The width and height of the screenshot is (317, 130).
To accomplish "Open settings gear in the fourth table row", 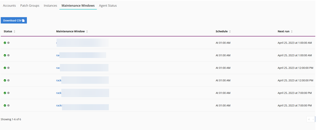I will pyautogui.click(x=8, y=80).
